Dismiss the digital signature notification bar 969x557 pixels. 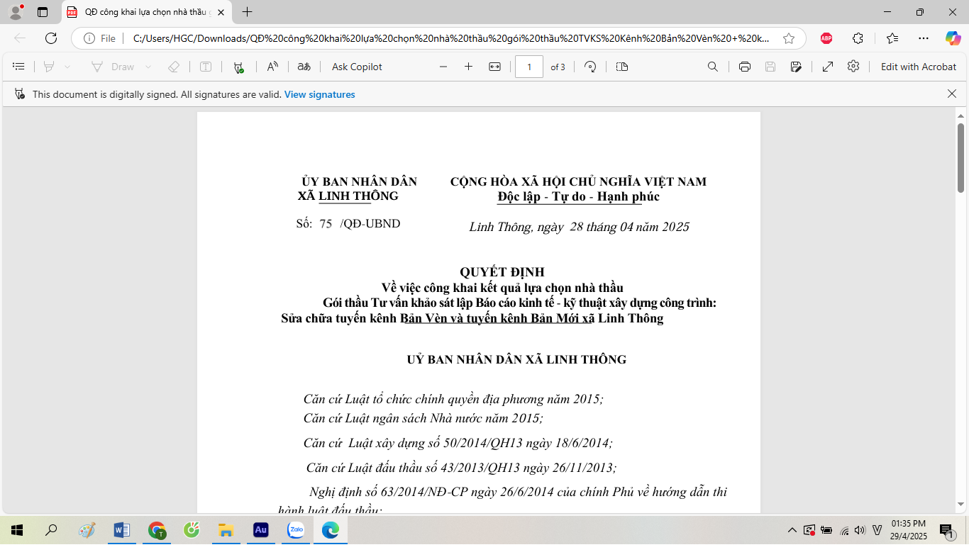point(952,94)
